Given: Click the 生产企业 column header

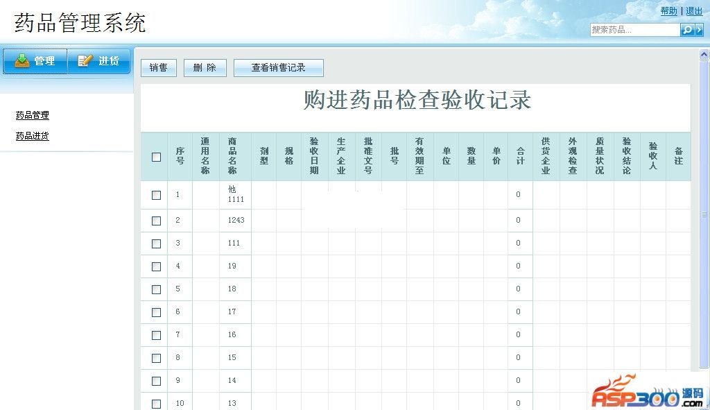Looking at the screenshot, I should 341,156.
